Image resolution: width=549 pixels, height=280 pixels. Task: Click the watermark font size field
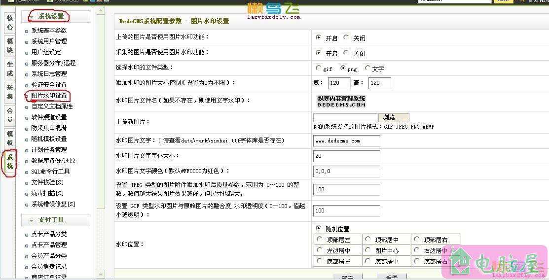[347, 156]
